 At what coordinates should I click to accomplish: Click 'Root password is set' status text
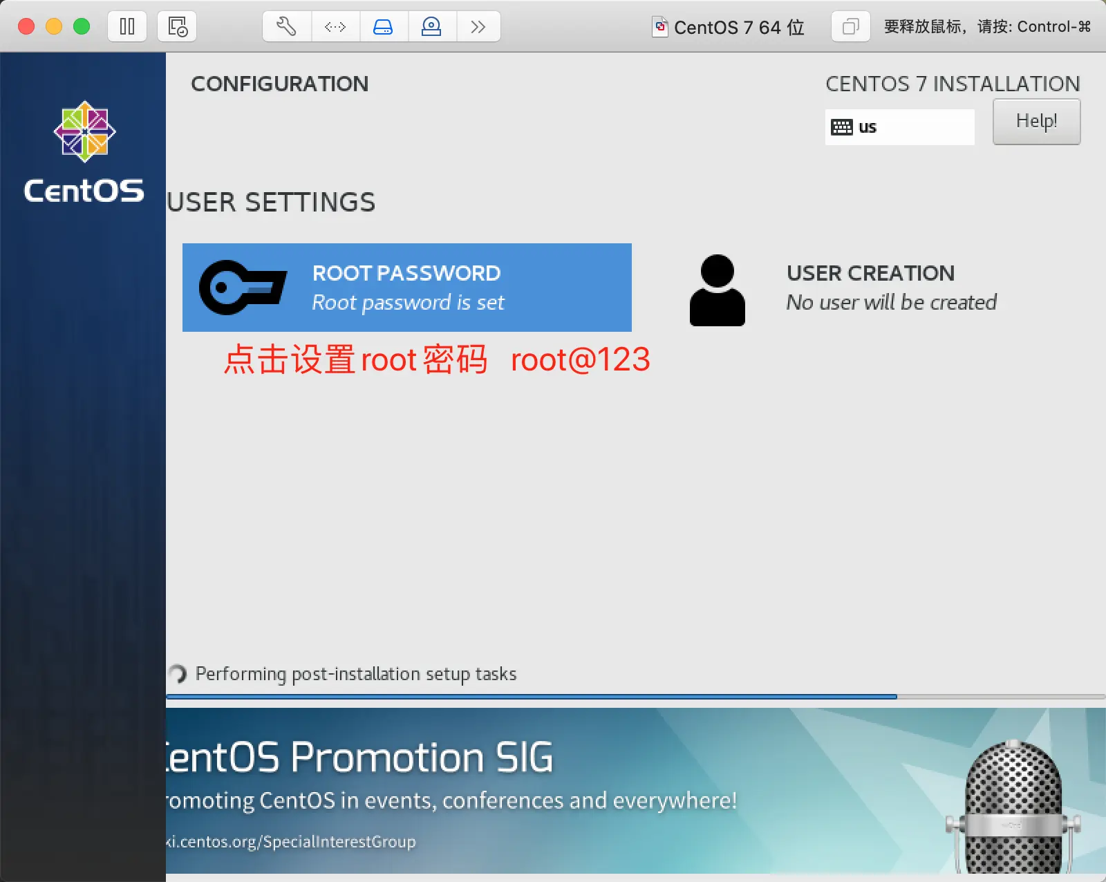(x=408, y=303)
